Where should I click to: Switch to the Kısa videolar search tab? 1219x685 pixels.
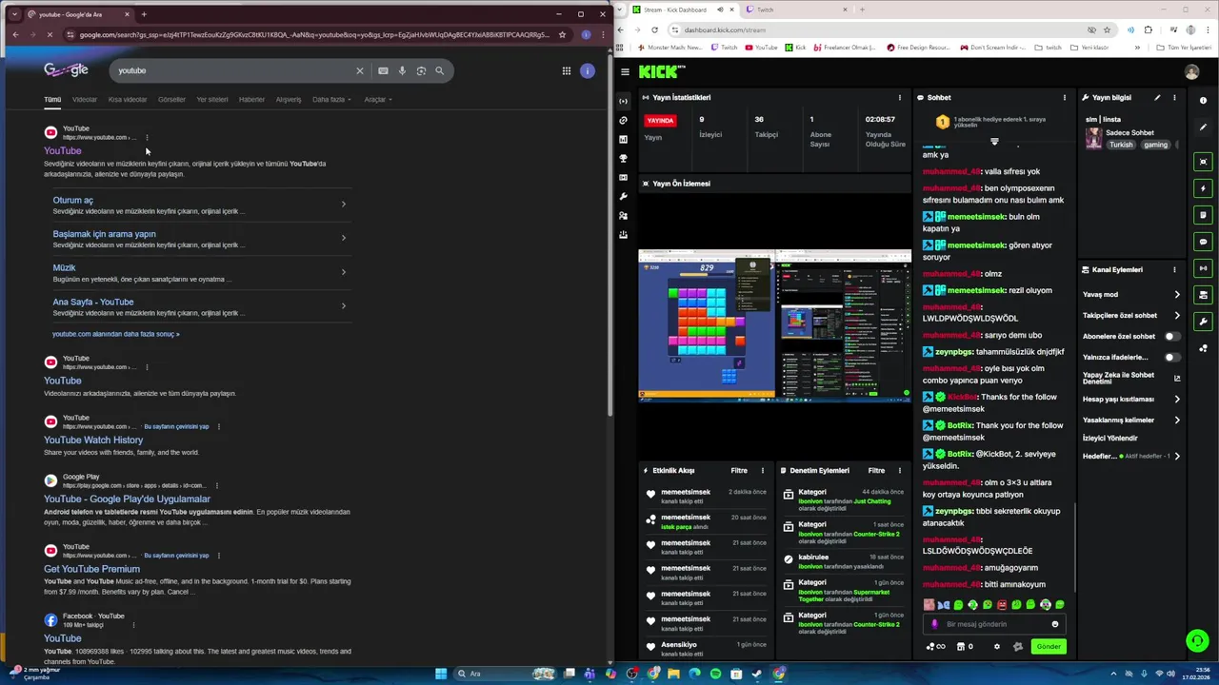click(x=128, y=99)
